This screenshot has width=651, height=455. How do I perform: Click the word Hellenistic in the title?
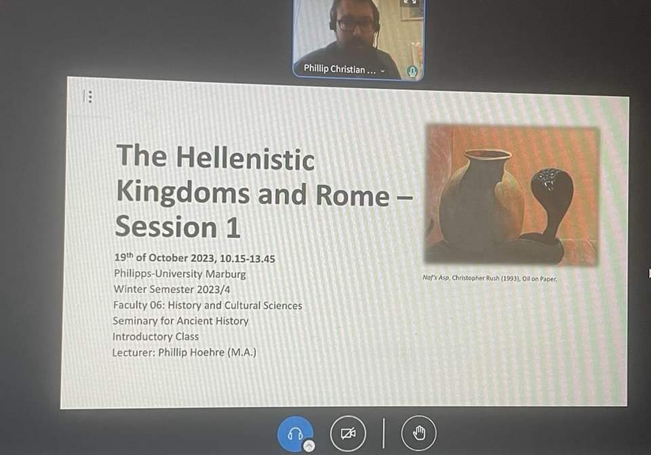pyautogui.click(x=246, y=158)
